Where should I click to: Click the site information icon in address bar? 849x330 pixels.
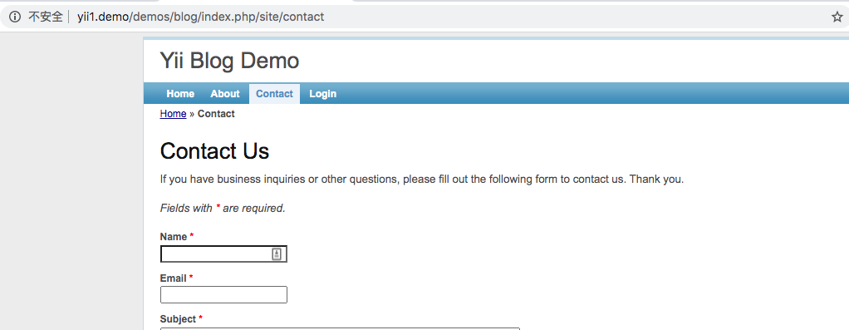pyautogui.click(x=15, y=17)
